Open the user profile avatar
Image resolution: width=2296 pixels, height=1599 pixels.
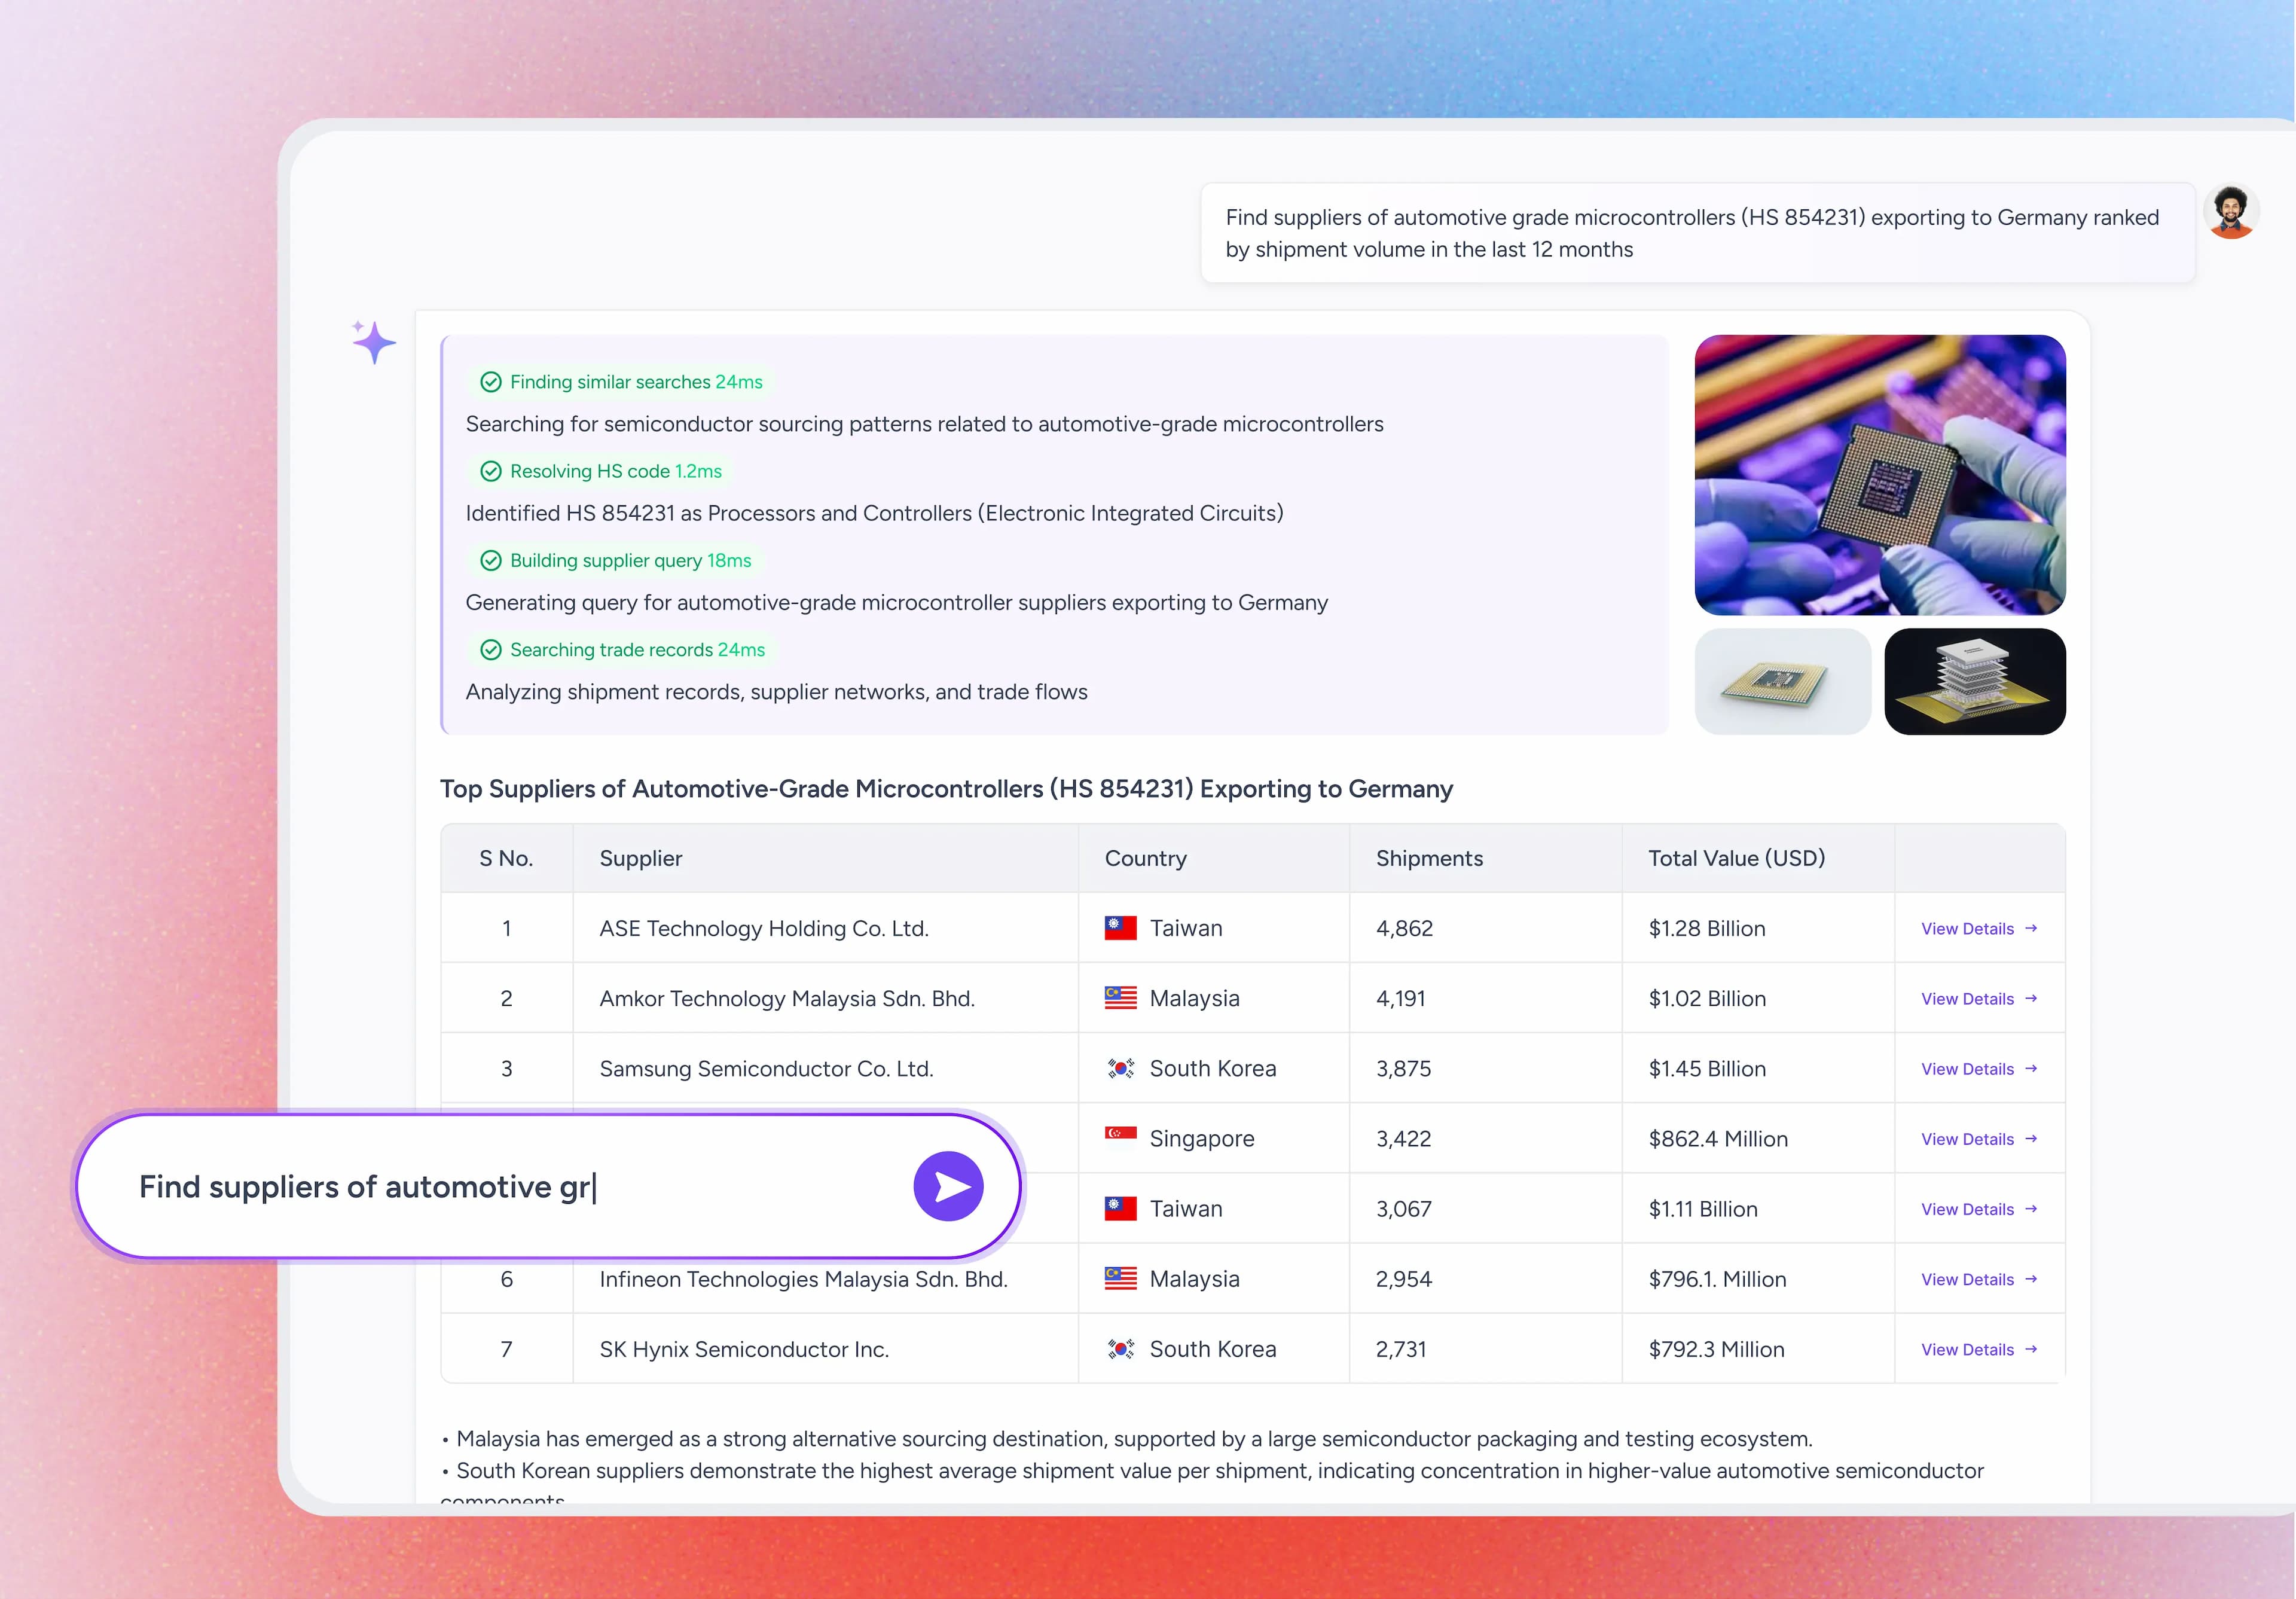coord(2231,211)
